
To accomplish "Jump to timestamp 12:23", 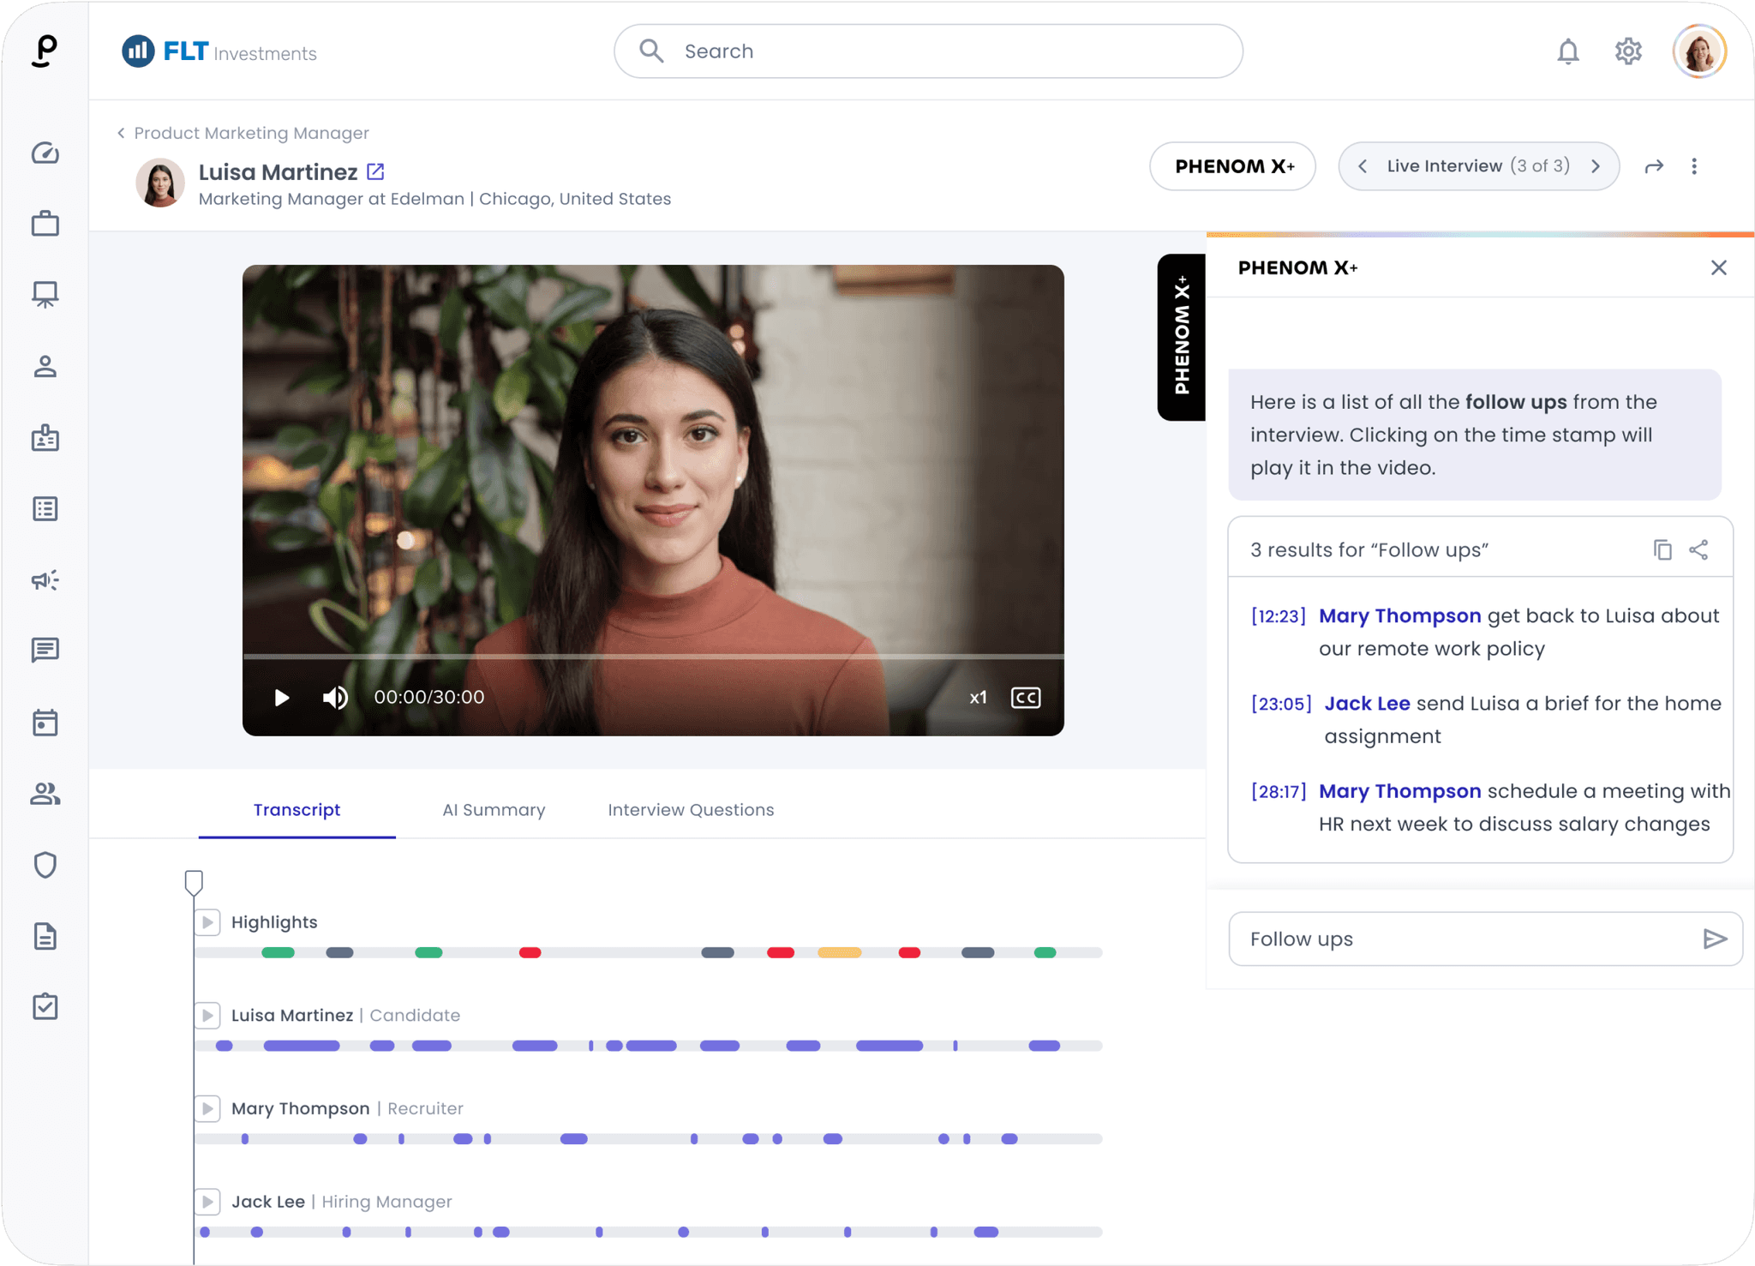I will point(1278,616).
